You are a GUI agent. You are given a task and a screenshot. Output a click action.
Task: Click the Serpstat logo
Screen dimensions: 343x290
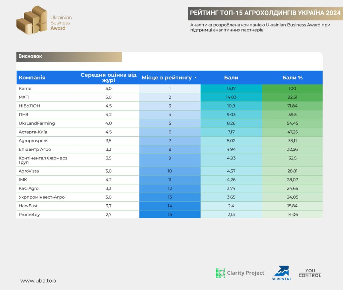pos(281,273)
